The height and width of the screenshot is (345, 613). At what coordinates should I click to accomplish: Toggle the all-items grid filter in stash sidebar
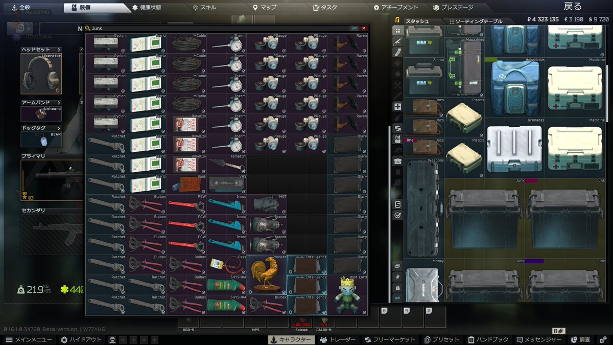398,30
